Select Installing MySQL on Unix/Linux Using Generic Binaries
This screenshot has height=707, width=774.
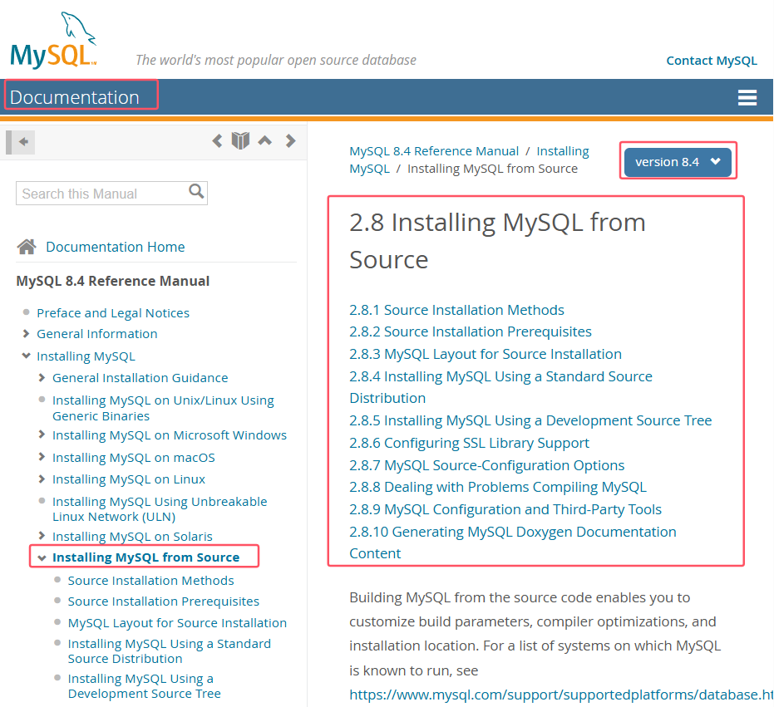163,408
